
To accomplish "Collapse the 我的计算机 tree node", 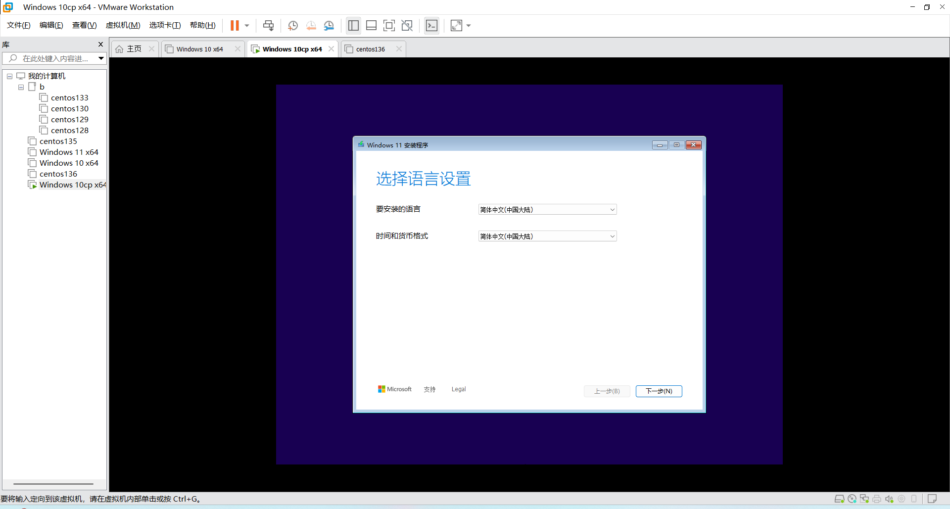I will [x=9, y=76].
